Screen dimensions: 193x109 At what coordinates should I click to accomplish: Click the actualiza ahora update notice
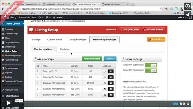(78, 21)
